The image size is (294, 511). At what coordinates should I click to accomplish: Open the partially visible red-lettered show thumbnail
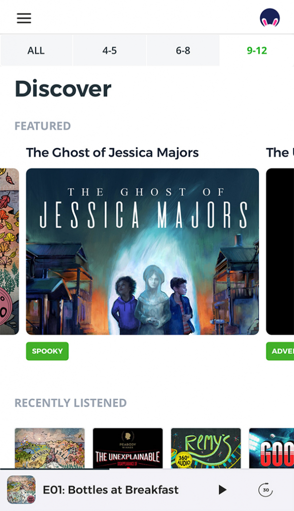click(272, 448)
